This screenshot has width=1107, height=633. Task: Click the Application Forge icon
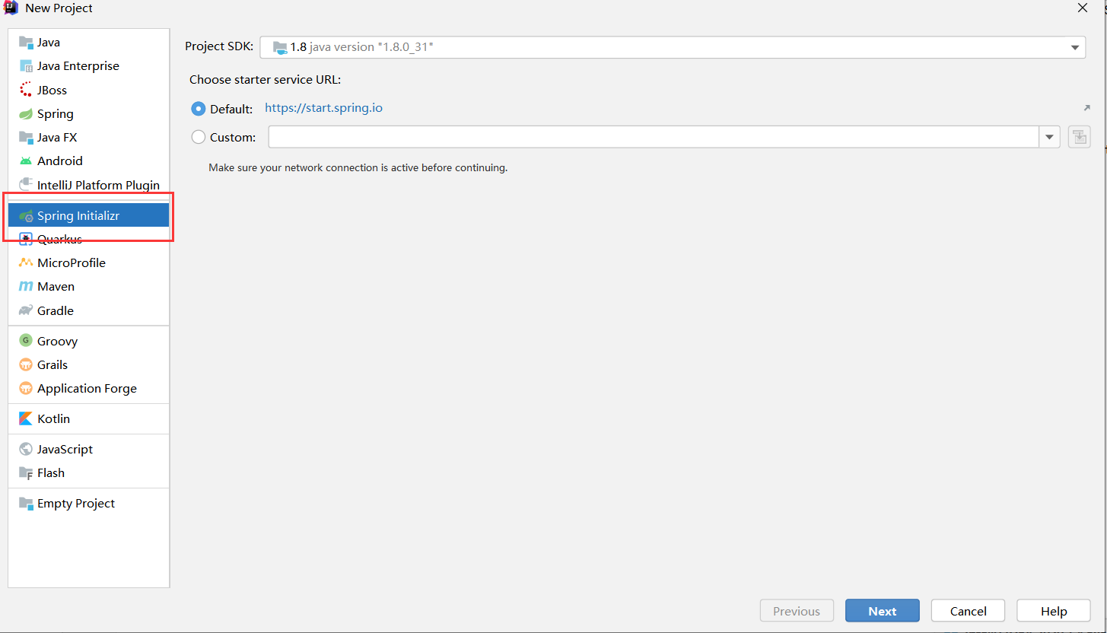pos(26,388)
